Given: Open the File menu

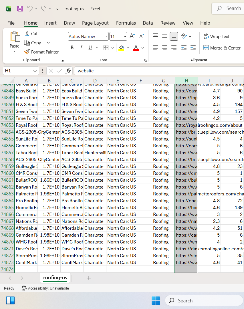Looking at the screenshot, I should (11, 23).
